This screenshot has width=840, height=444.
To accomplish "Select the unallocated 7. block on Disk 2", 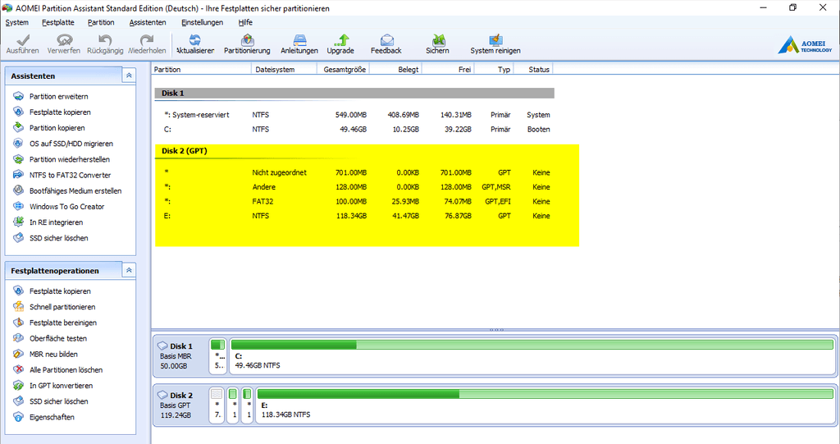I will tap(217, 405).
